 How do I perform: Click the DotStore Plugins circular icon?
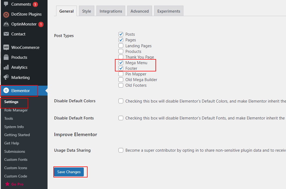point(6,14)
